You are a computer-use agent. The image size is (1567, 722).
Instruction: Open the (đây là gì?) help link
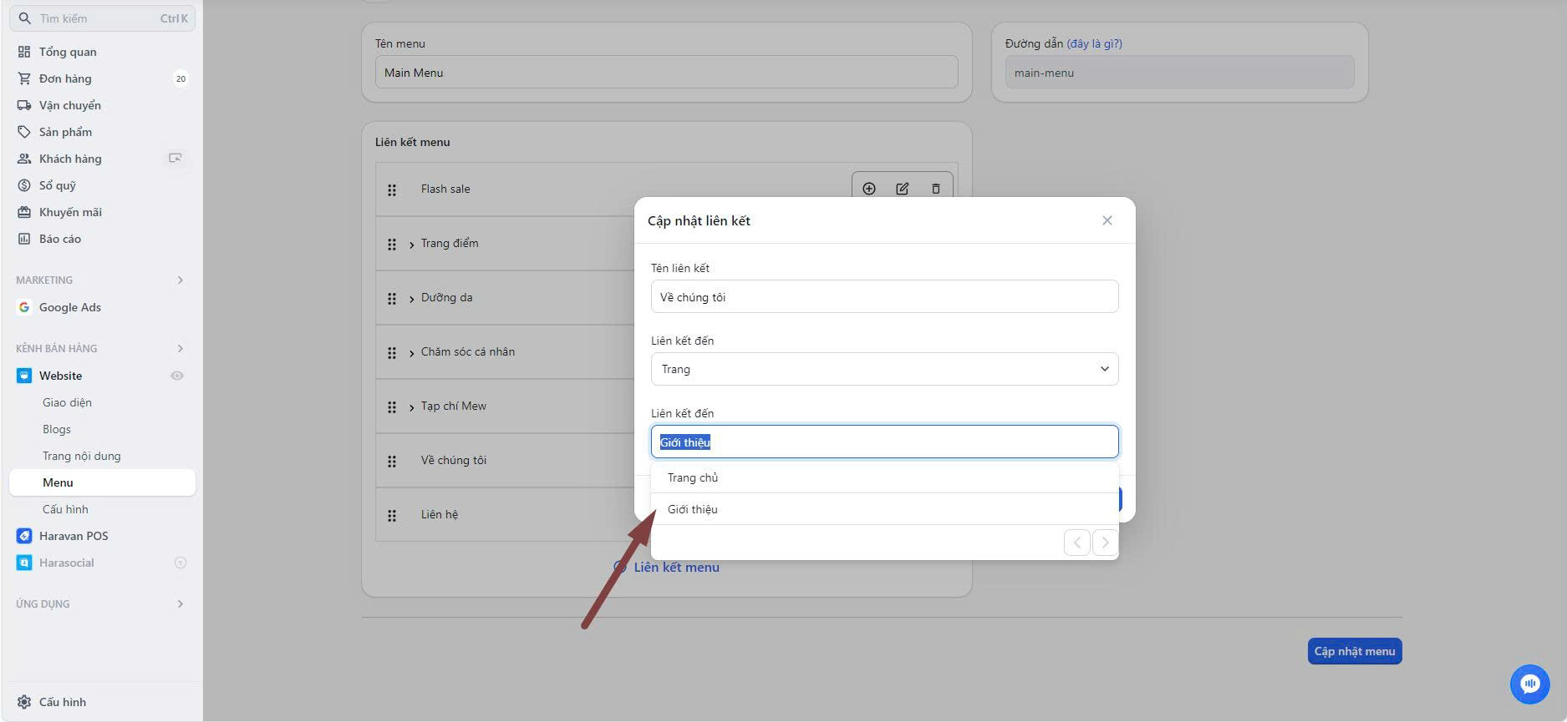click(x=1094, y=43)
